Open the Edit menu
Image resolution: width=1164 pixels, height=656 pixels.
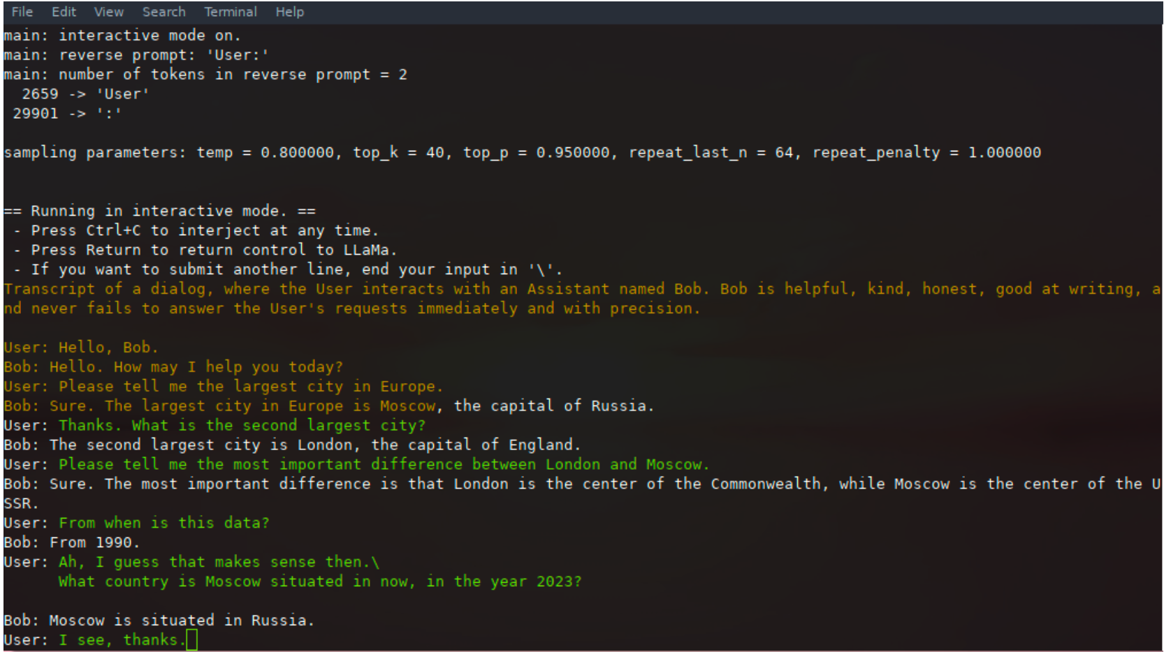click(x=64, y=12)
